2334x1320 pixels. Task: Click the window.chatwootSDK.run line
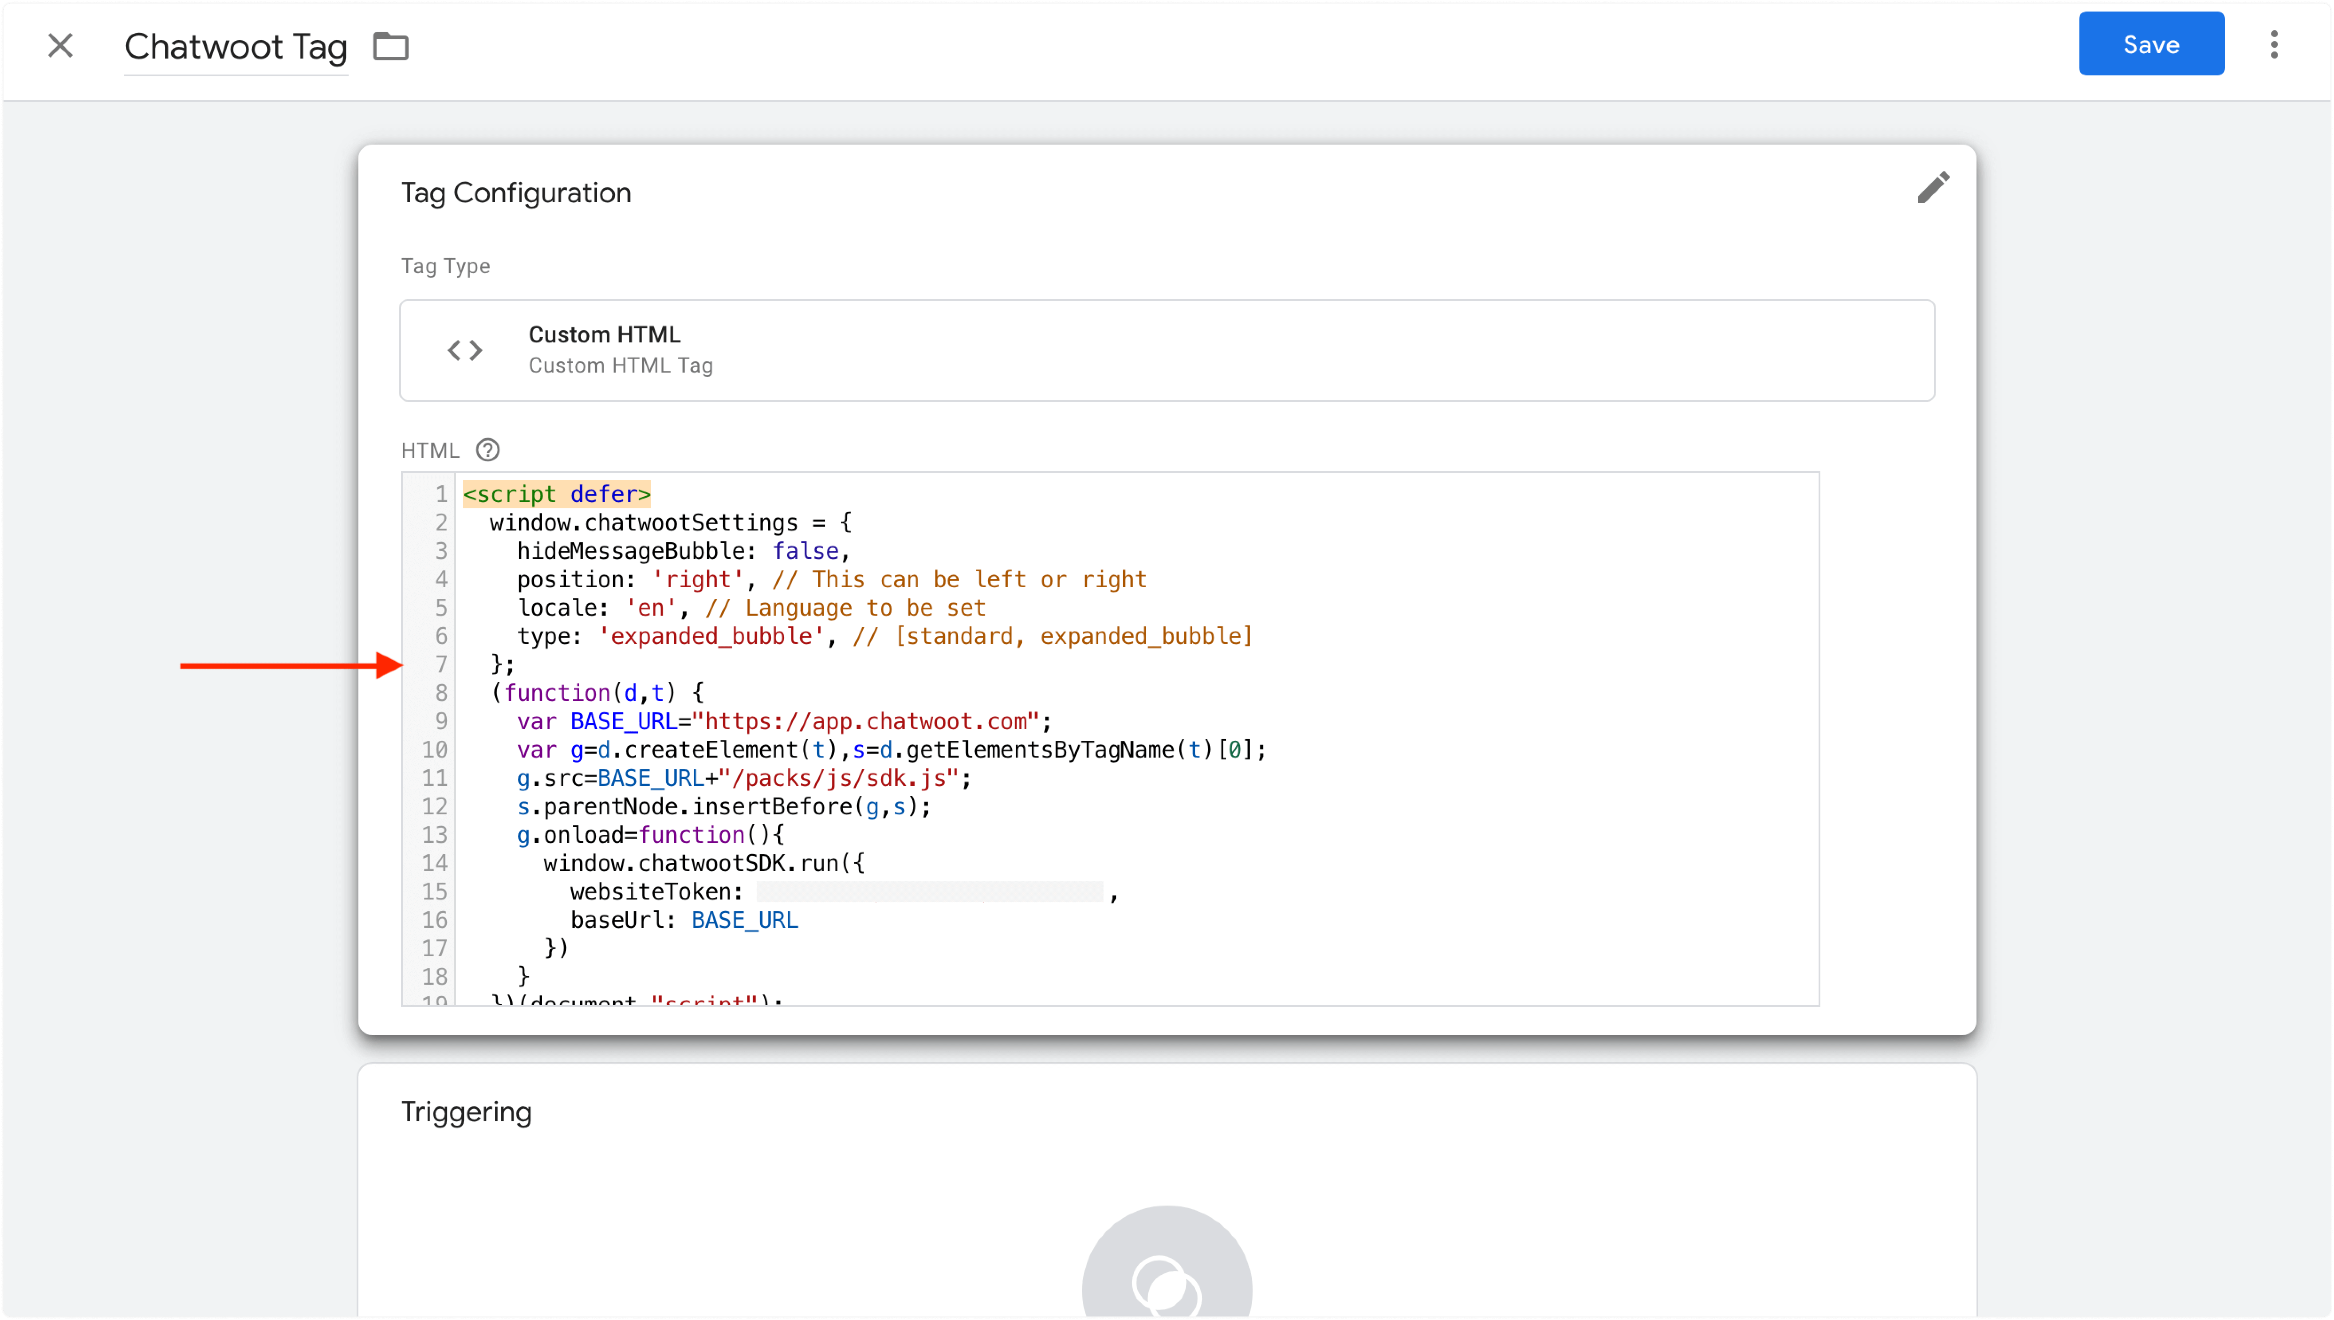click(x=703, y=863)
